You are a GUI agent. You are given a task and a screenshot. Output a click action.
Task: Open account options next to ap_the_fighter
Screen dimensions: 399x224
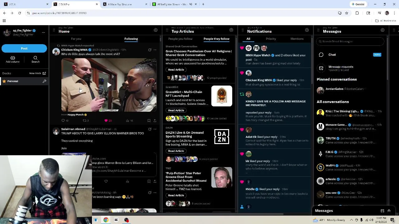point(43,32)
